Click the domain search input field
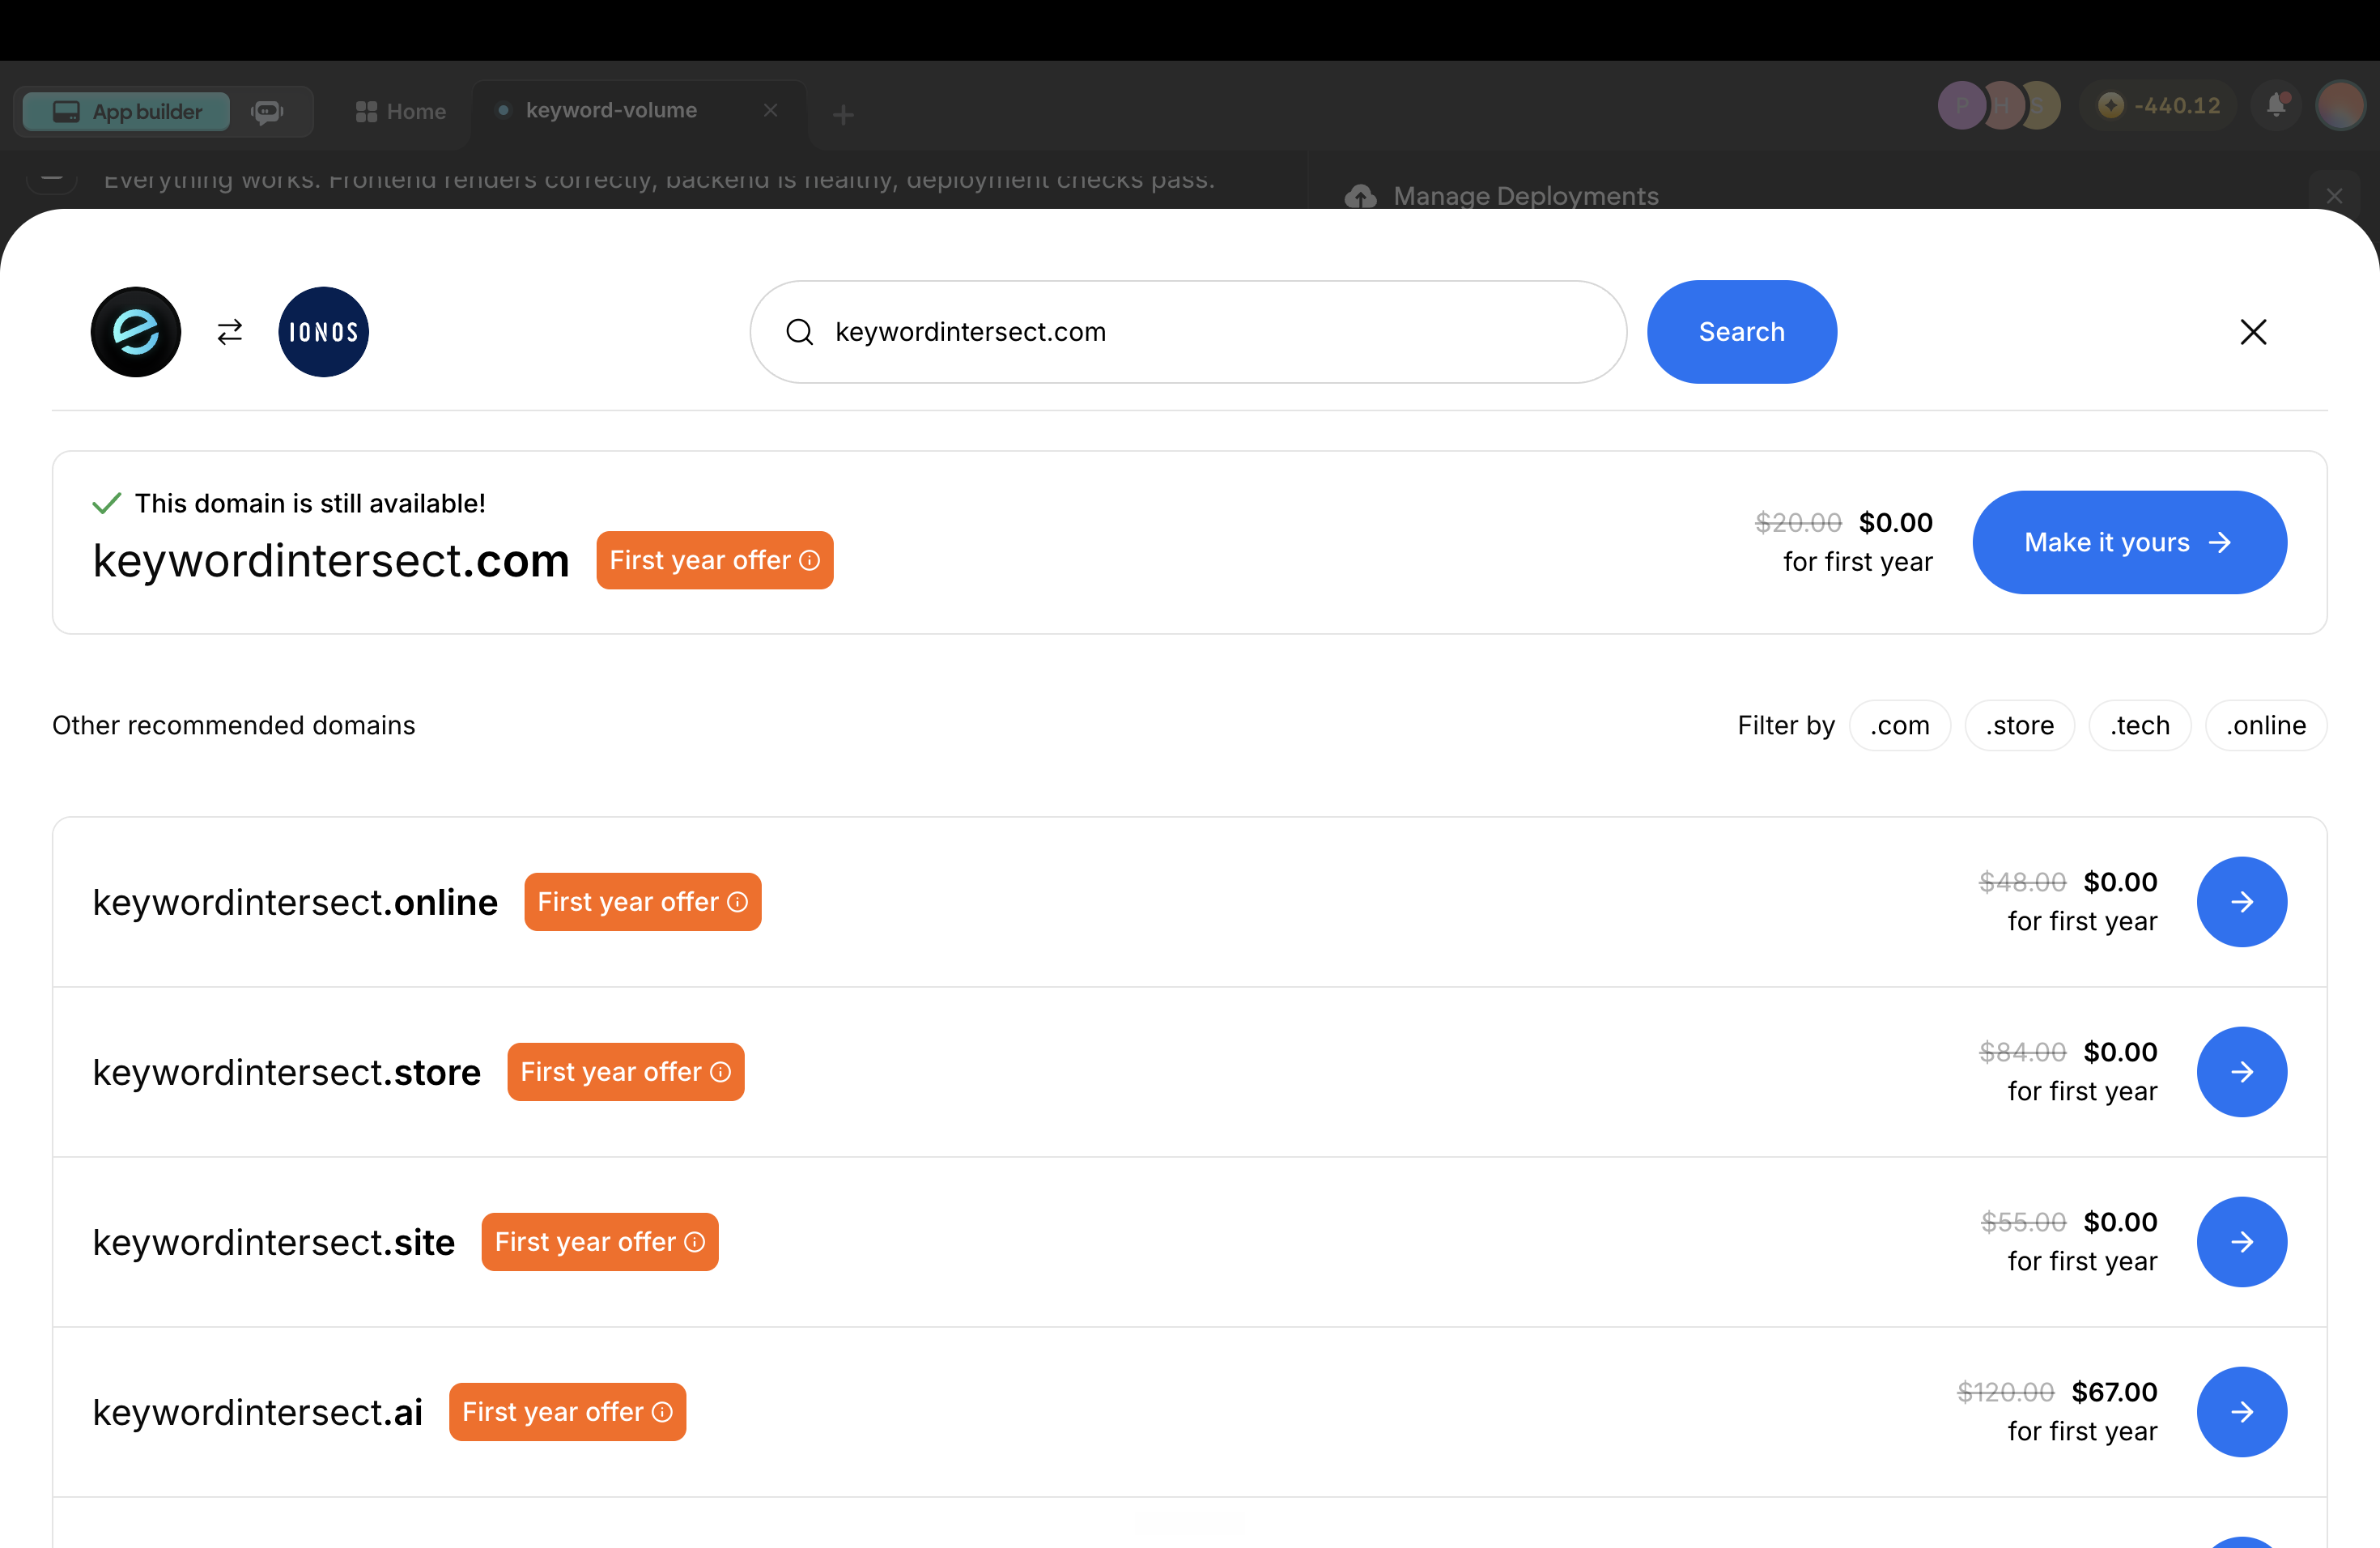Image resolution: width=2380 pixels, height=1548 pixels. coord(1188,332)
